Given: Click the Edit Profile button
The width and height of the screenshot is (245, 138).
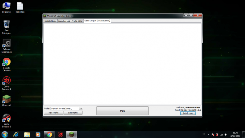Looking at the screenshot, I should click(x=73, y=113).
